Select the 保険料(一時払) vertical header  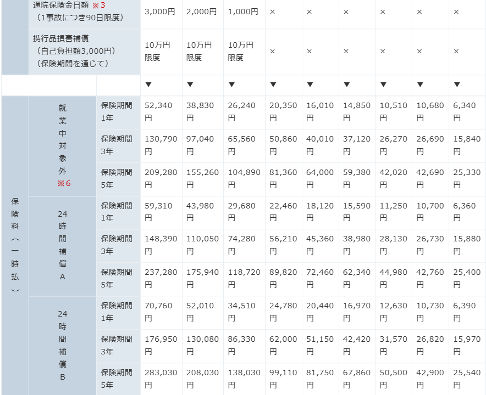coord(15,246)
